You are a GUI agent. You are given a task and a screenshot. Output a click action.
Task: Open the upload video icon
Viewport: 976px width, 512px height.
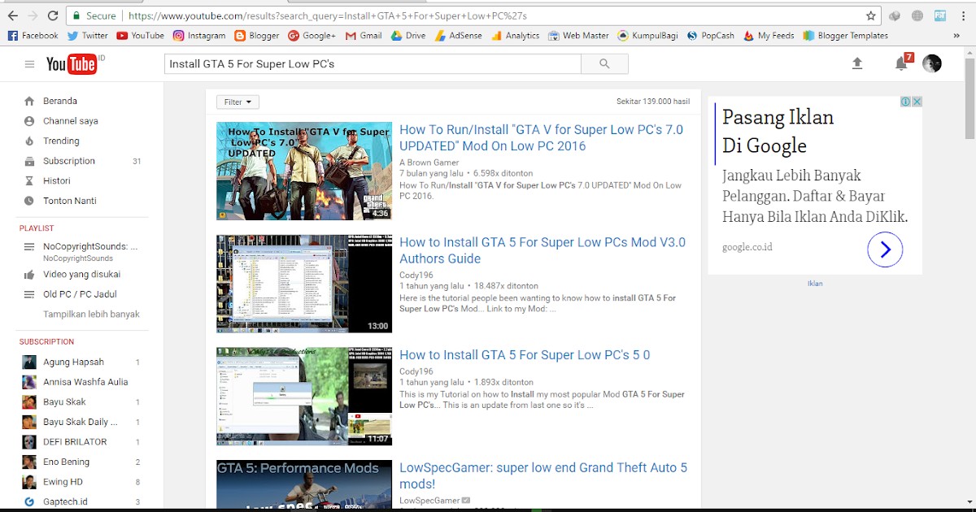(857, 63)
